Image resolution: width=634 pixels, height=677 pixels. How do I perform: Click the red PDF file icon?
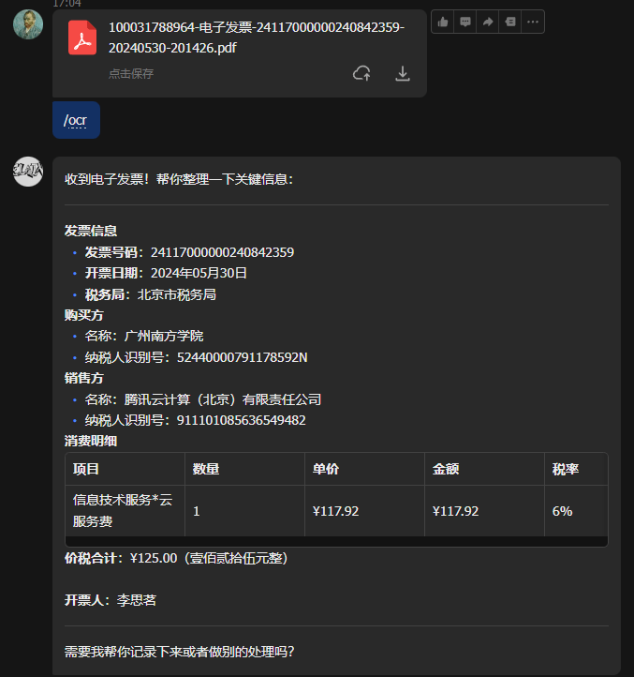pyautogui.click(x=82, y=38)
